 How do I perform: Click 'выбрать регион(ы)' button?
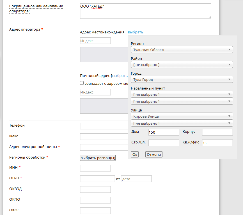click(x=98, y=158)
